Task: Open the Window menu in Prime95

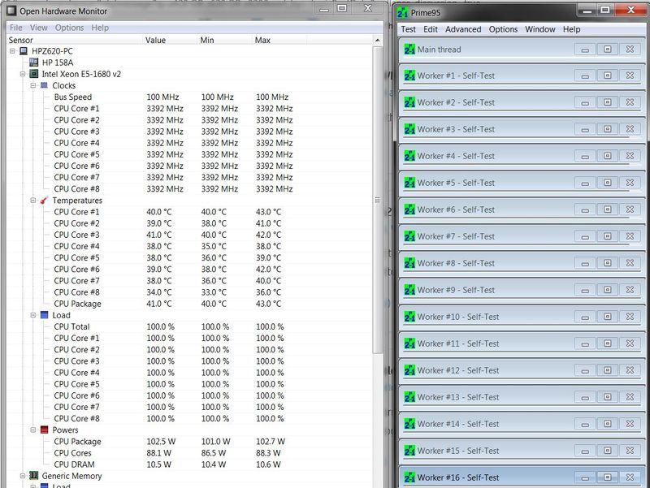Action: (x=539, y=29)
